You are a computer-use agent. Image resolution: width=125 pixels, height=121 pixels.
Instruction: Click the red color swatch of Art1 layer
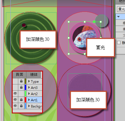click(25, 100)
